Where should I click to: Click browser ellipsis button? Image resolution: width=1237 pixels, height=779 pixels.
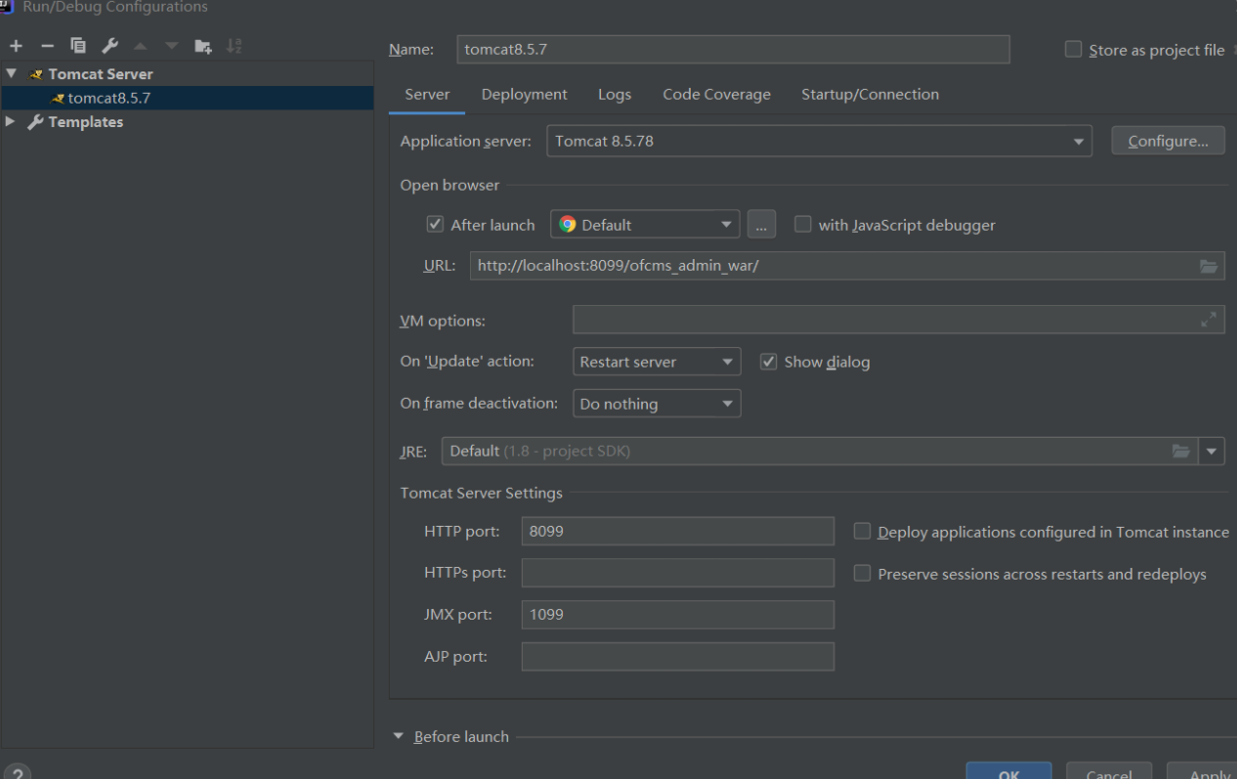(x=762, y=225)
